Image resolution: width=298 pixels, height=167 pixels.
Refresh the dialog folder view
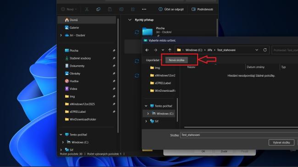click(265, 50)
